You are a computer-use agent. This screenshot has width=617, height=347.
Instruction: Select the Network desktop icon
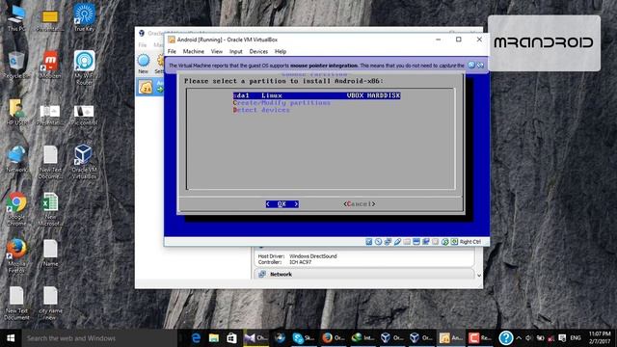pos(16,159)
